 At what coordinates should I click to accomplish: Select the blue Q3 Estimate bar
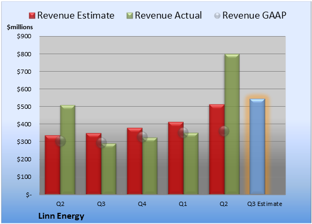coord(257,147)
